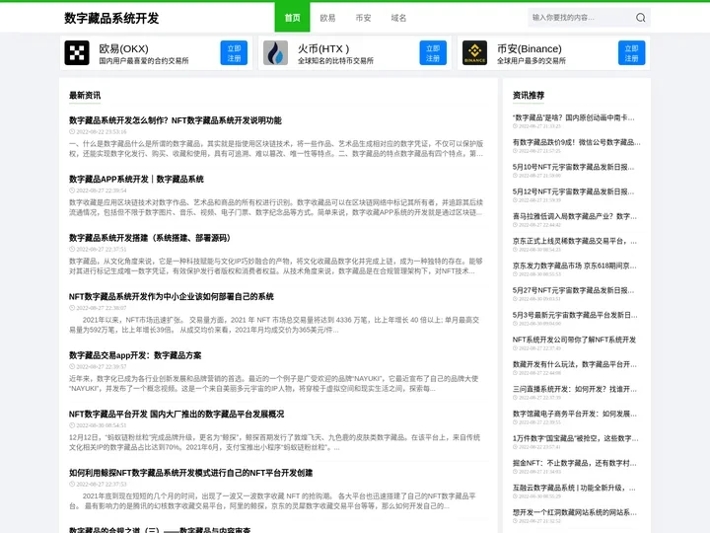The image size is (710, 533).
Task: Open article 数字藏品APP系统开发｜数字藏品系统
Action: coord(136,179)
